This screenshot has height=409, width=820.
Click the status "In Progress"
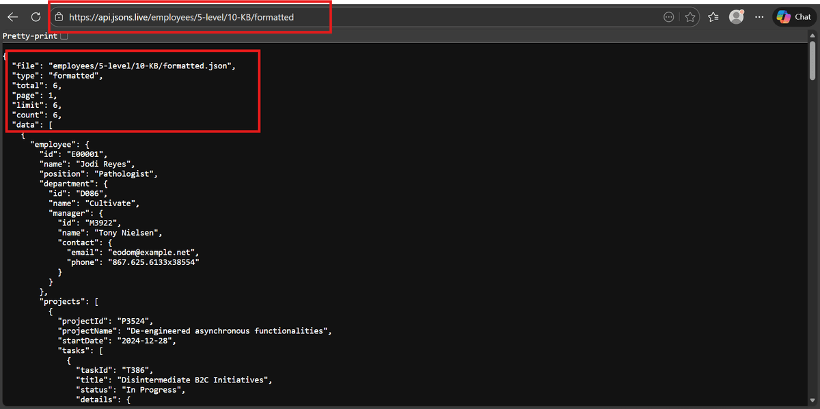tap(152, 390)
